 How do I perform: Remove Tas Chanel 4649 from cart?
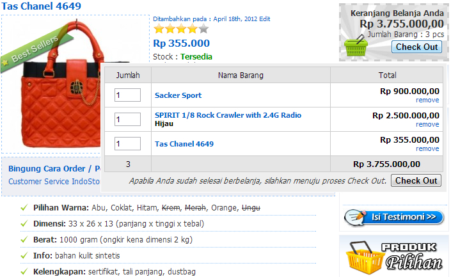pyautogui.click(x=427, y=148)
